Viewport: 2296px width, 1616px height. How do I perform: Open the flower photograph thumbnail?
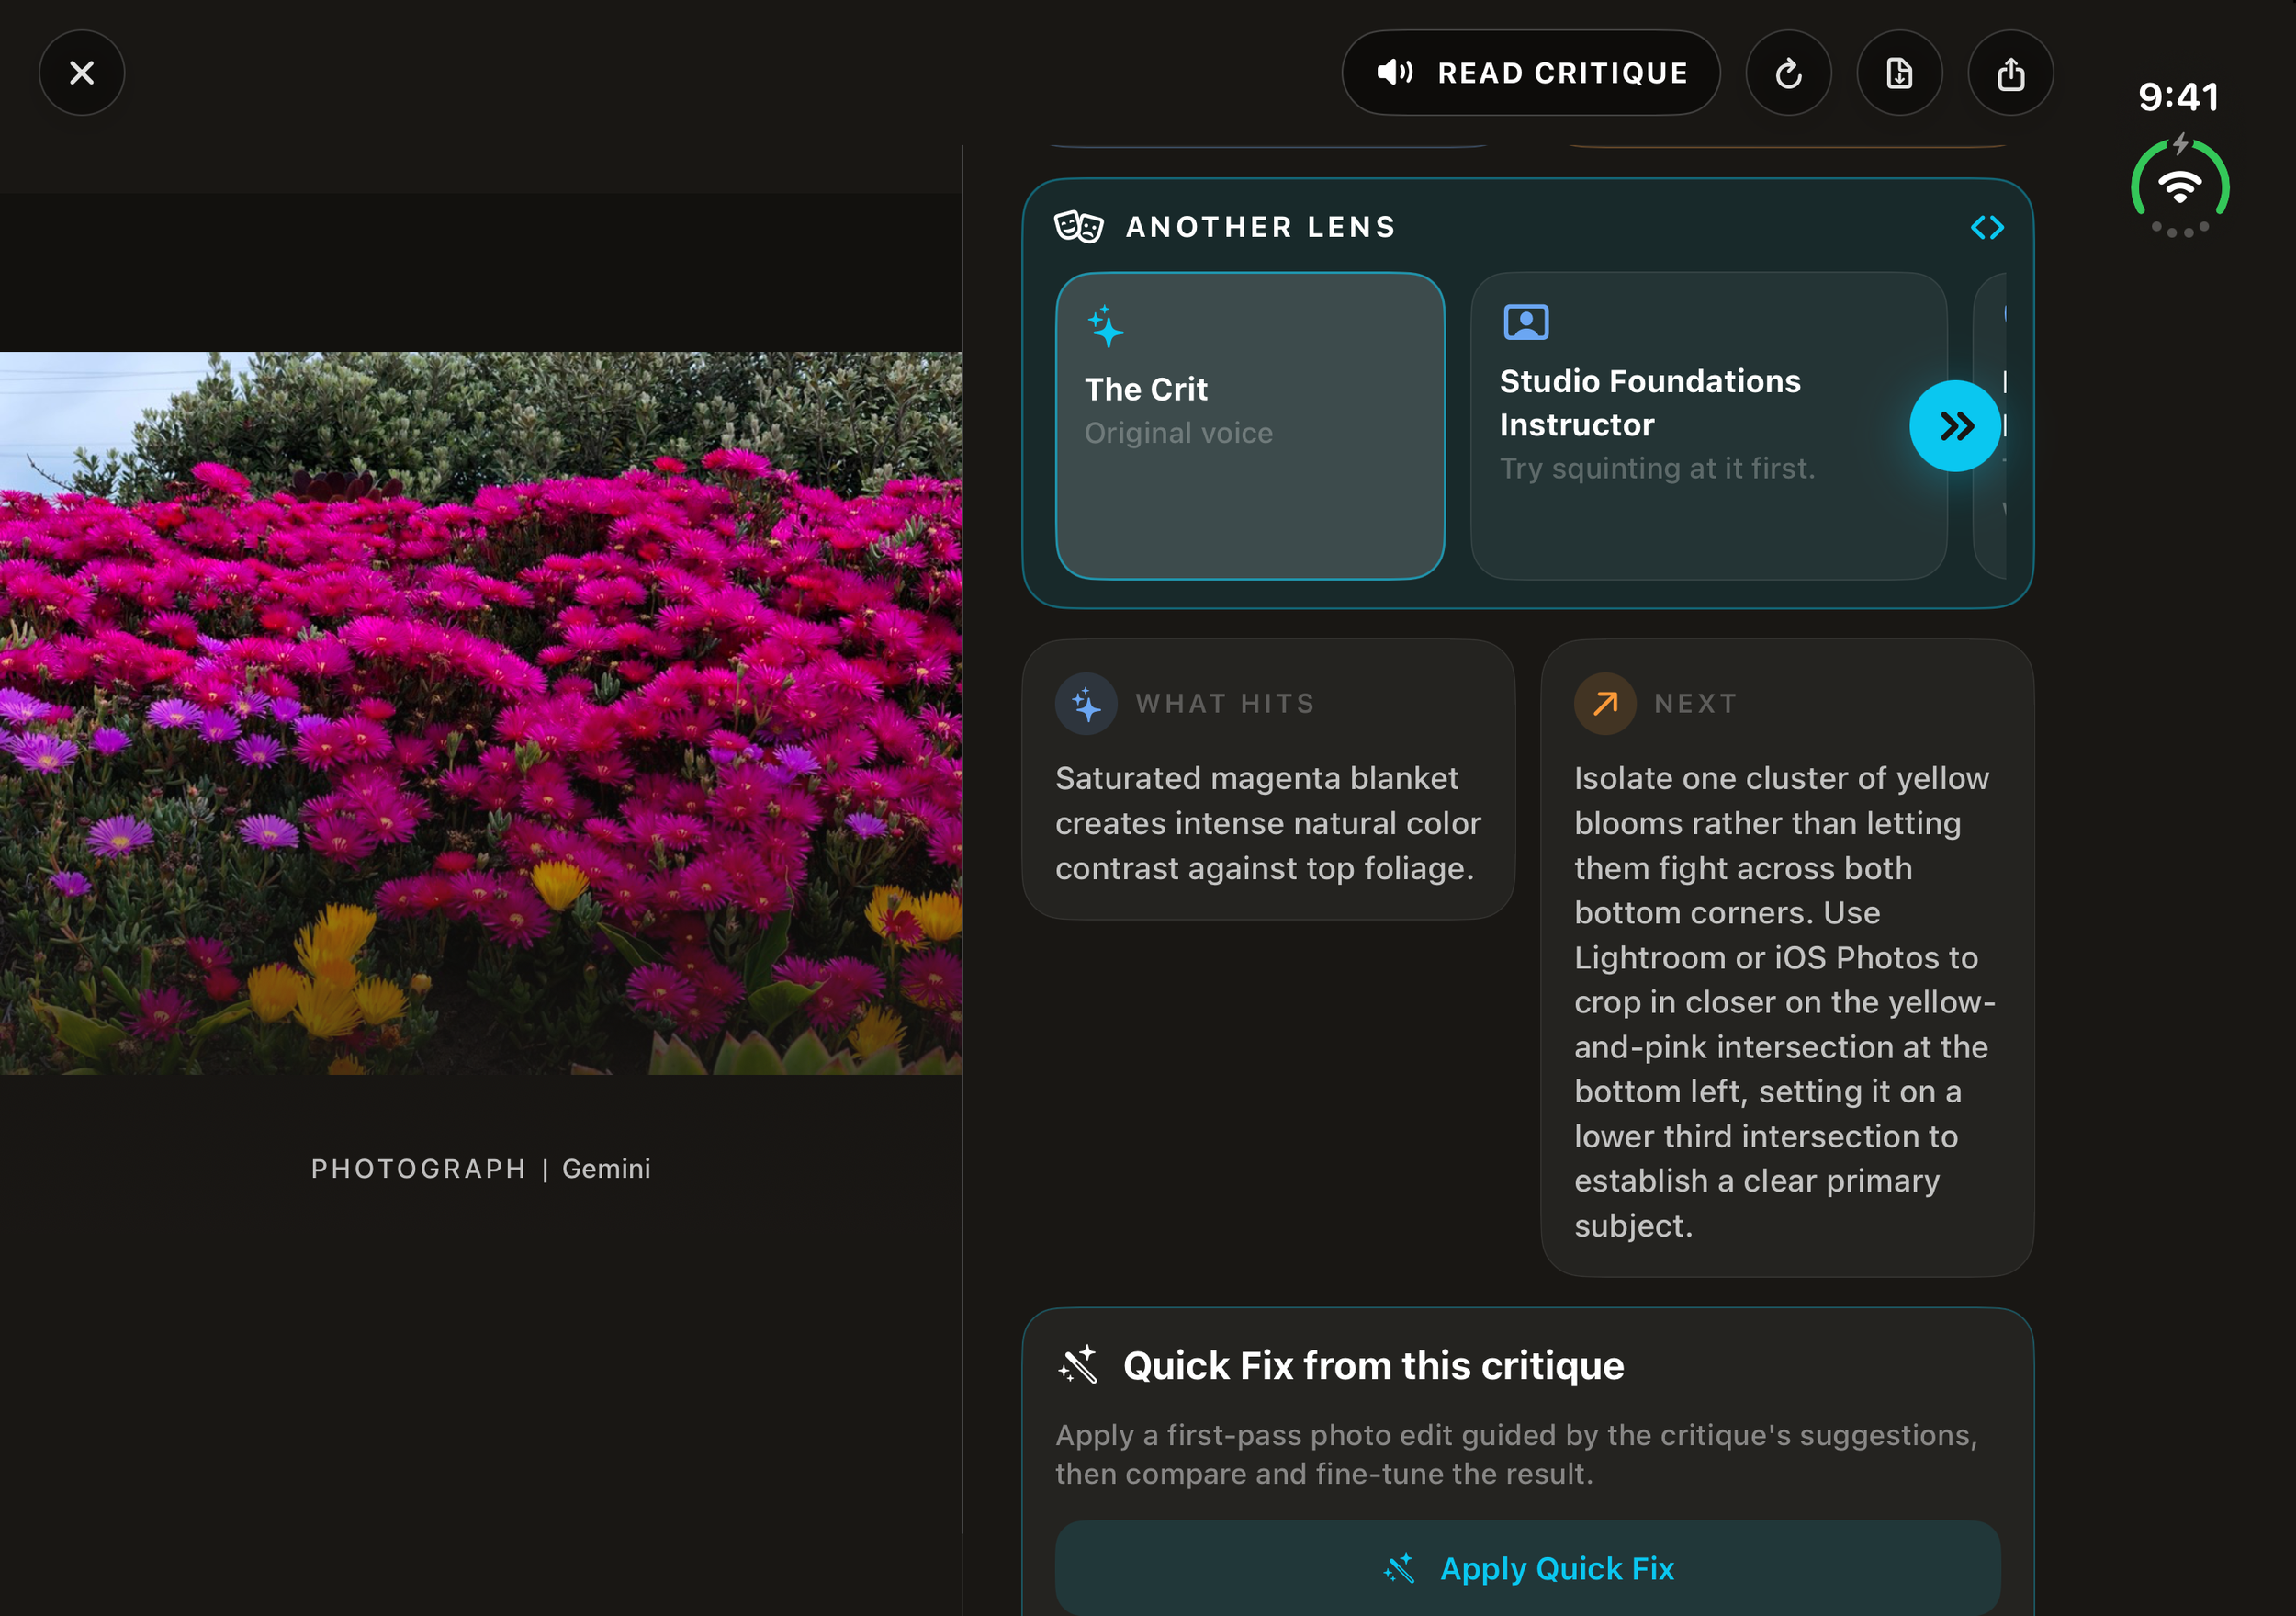[481, 714]
